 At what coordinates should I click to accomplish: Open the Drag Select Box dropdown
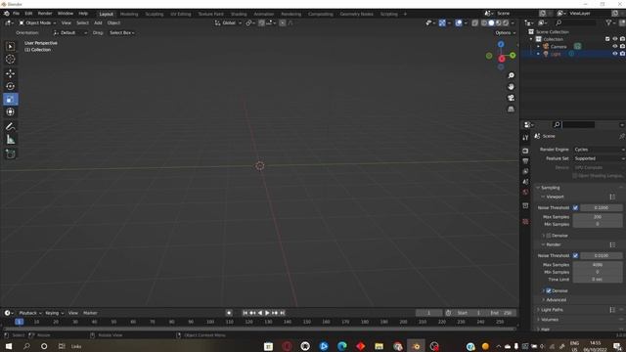[x=122, y=32]
